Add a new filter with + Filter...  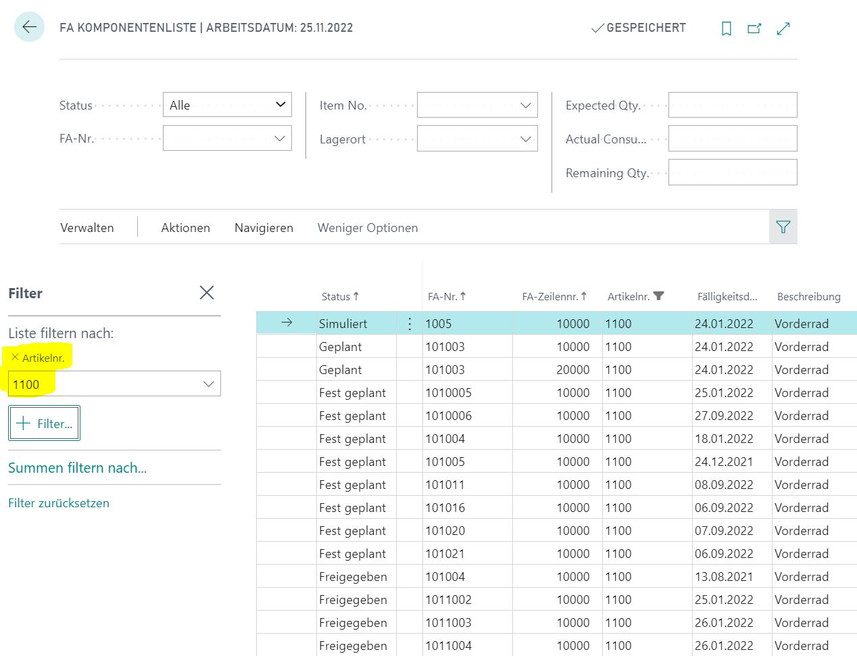44,423
